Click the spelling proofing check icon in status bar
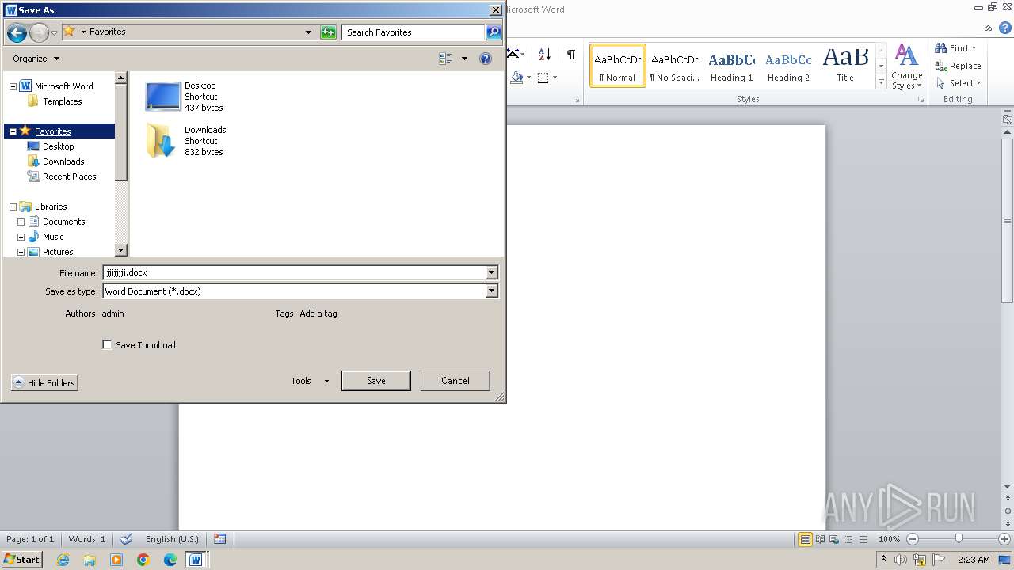The height and width of the screenshot is (570, 1014). coord(126,539)
